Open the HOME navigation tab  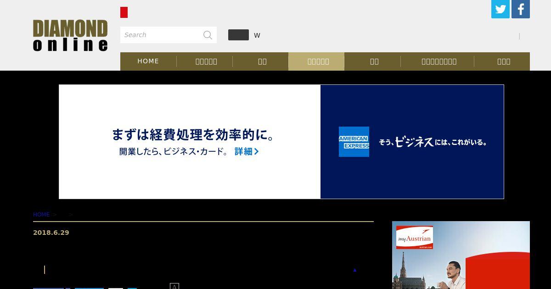coord(148,61)
